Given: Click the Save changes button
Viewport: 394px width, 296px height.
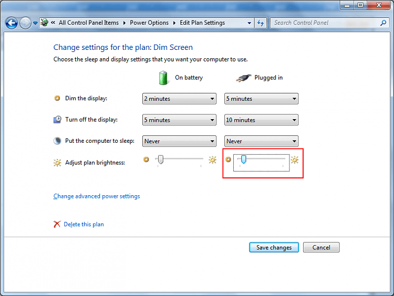Looking at the screenshot, I should [274, 247].
